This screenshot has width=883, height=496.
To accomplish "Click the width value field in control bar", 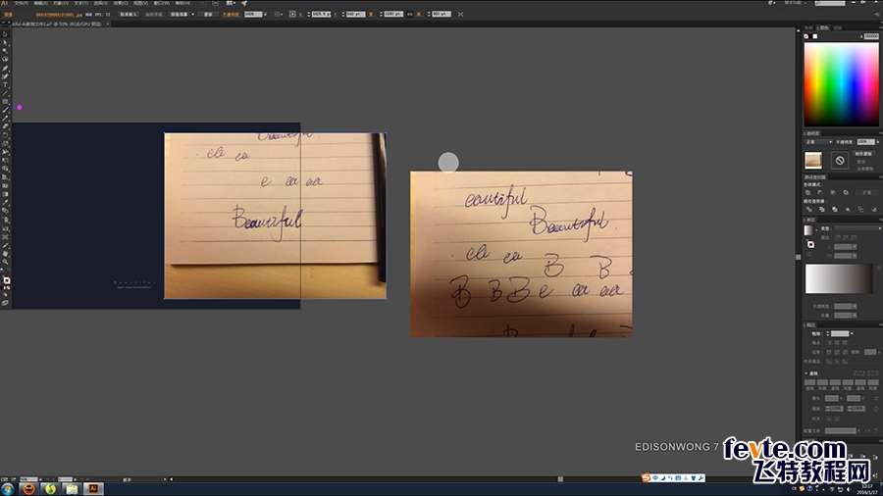I will (393, 14).
